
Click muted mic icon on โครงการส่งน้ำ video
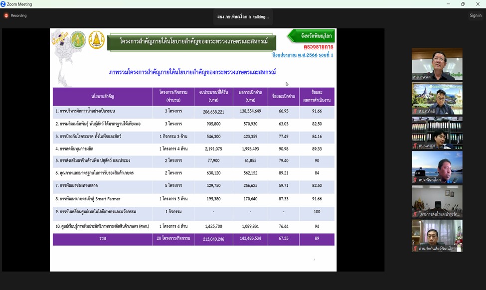[x=415, y=214]
